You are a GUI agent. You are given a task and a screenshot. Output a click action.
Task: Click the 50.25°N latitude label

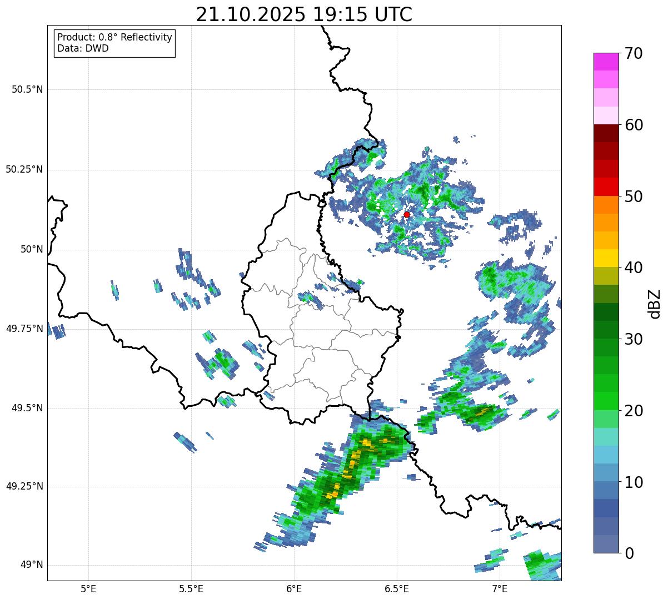(x=24, y=169)
